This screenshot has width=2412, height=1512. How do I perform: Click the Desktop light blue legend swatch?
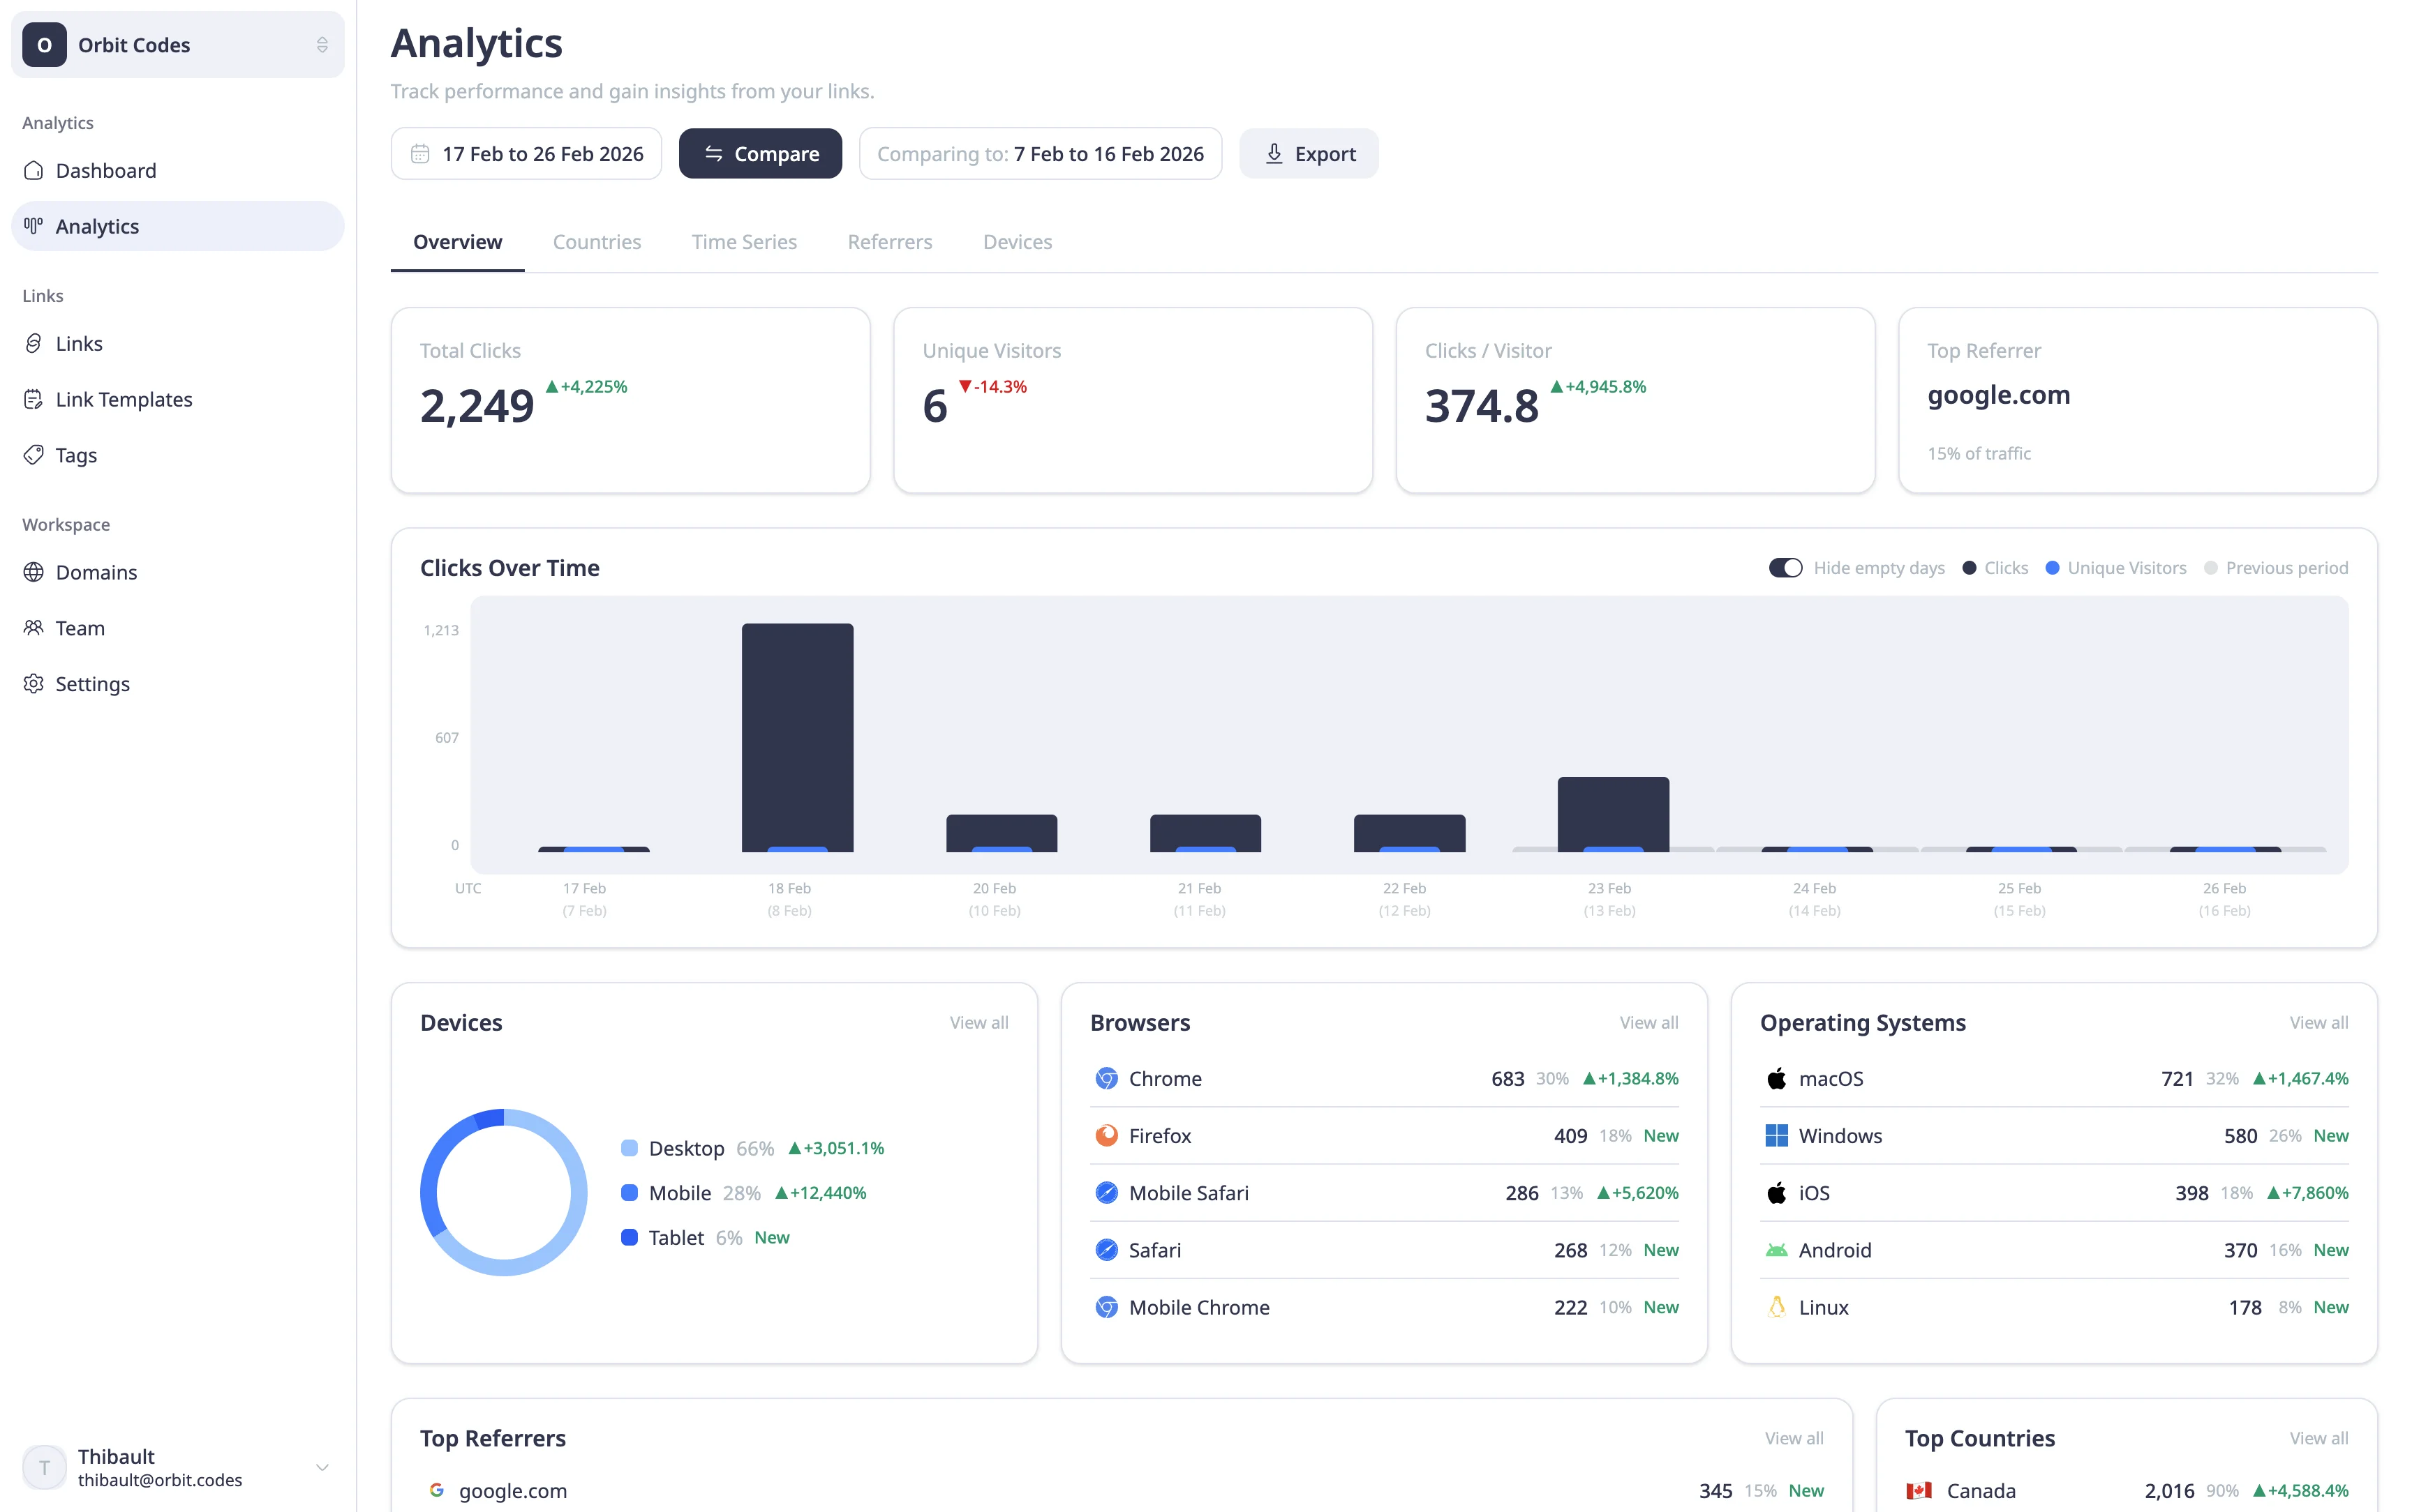(x=630, y=1148)
